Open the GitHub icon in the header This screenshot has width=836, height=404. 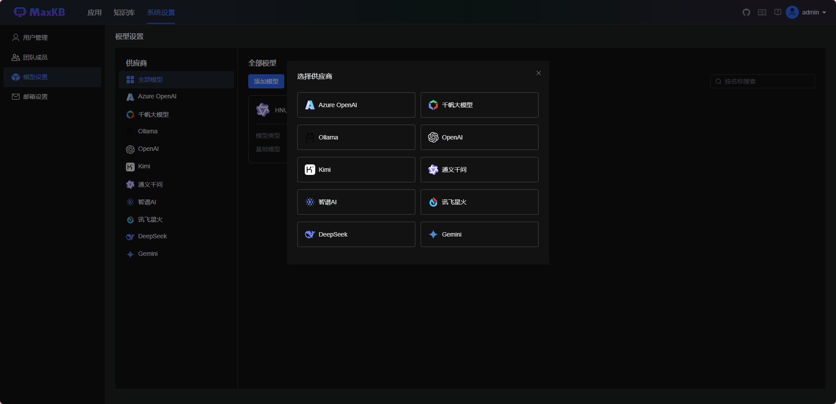click(746, 12)
